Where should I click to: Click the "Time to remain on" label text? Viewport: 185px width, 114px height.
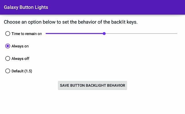(x=27, y=34)
